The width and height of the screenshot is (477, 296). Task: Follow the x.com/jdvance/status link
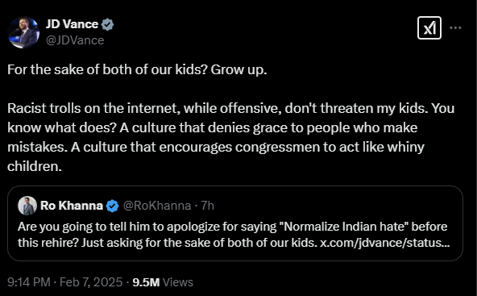(x=384, y=243)
